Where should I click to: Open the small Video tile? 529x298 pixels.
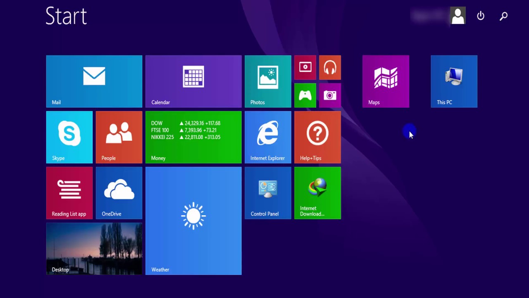[305, 67]
